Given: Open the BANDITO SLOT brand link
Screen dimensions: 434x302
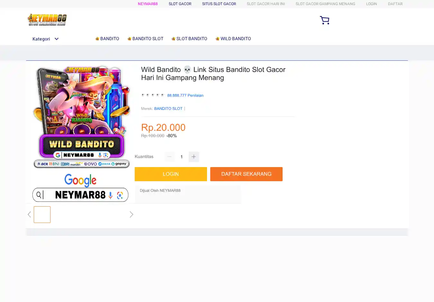Looking at the screenshot, I should (x=168, y=109).
